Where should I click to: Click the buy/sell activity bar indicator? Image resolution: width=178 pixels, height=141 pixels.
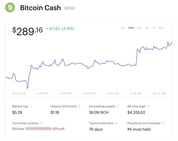click(x=39, y=129)
